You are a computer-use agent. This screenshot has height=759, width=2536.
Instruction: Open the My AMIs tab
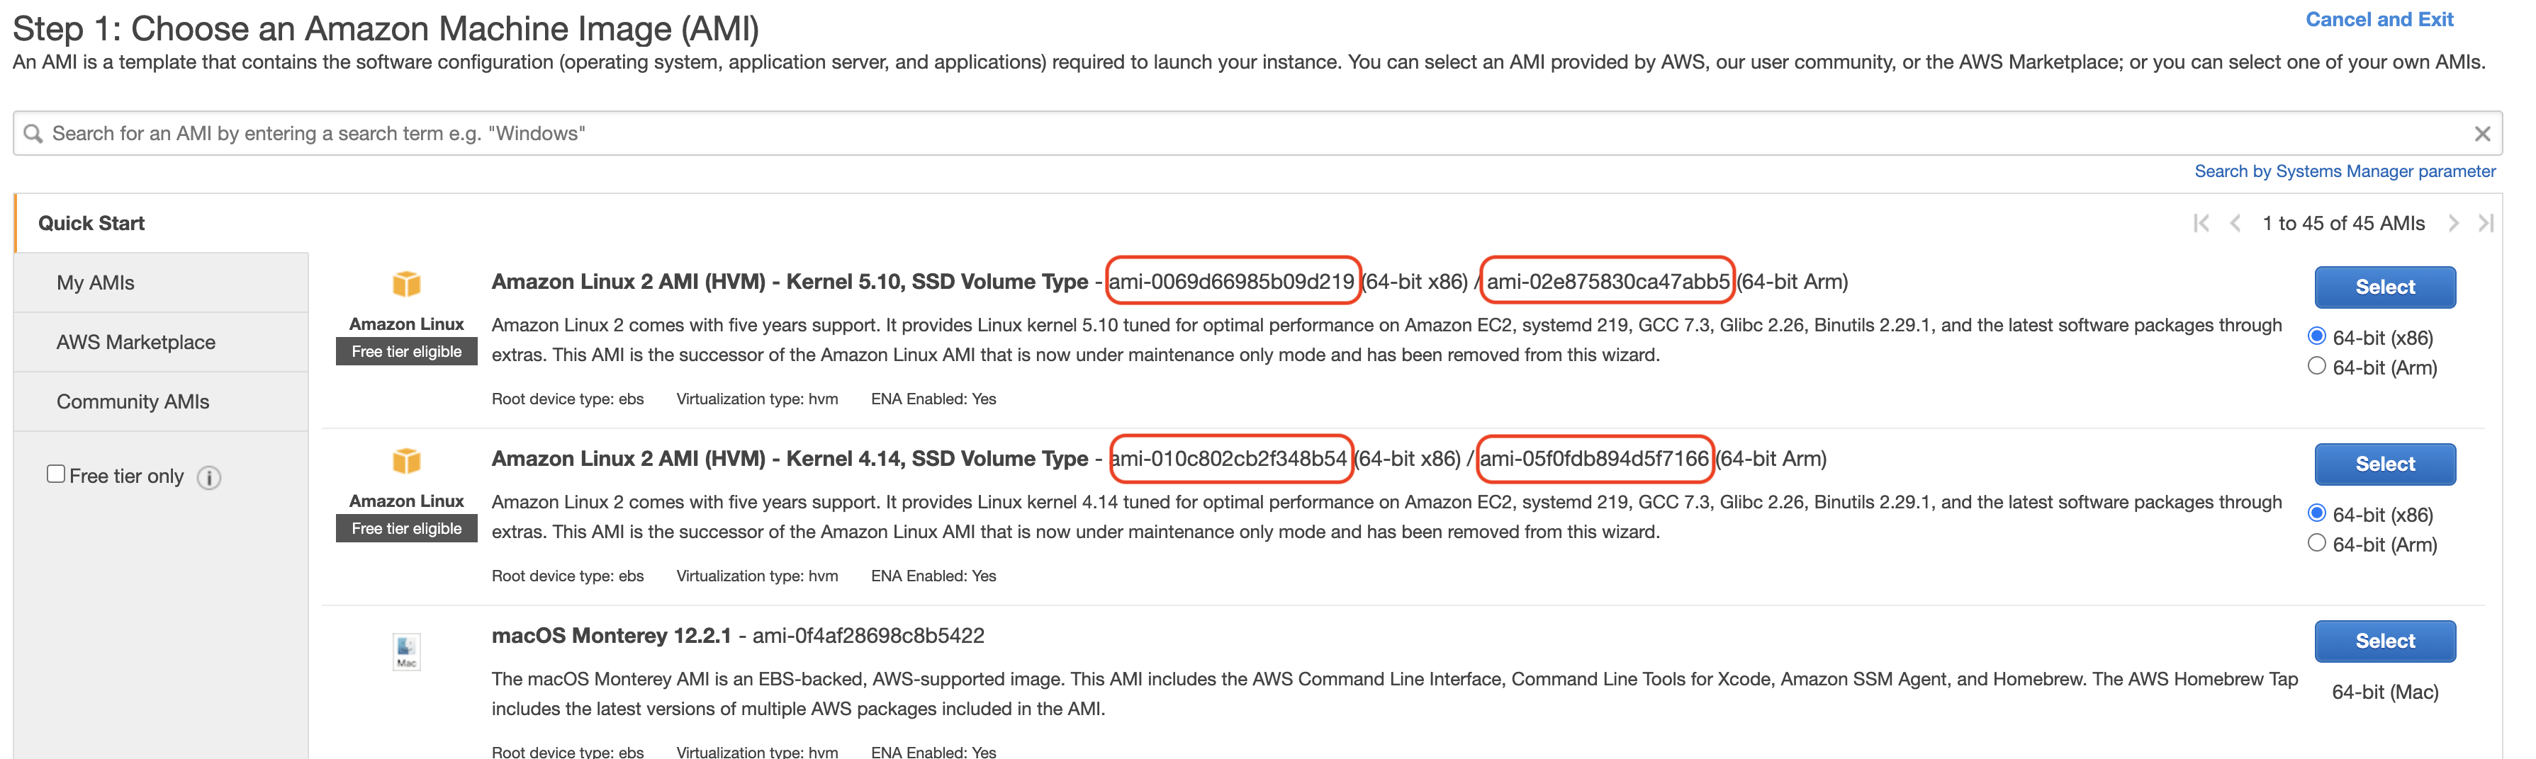pyautogui.click(x=162, y=283)
